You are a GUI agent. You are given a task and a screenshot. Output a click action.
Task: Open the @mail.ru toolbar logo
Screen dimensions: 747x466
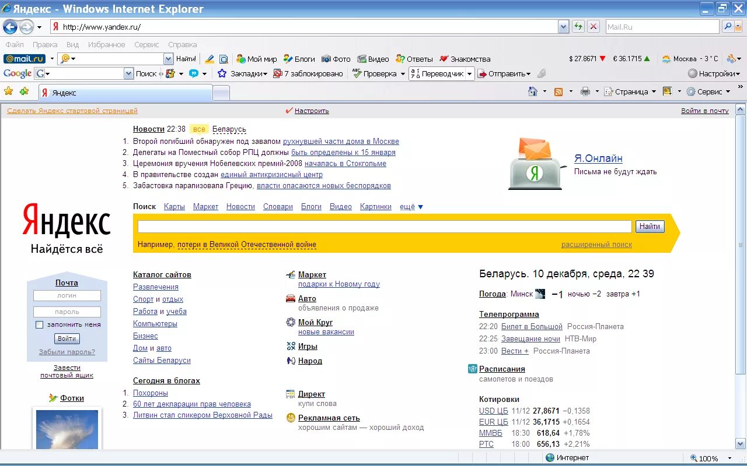[x=25, y=59]
